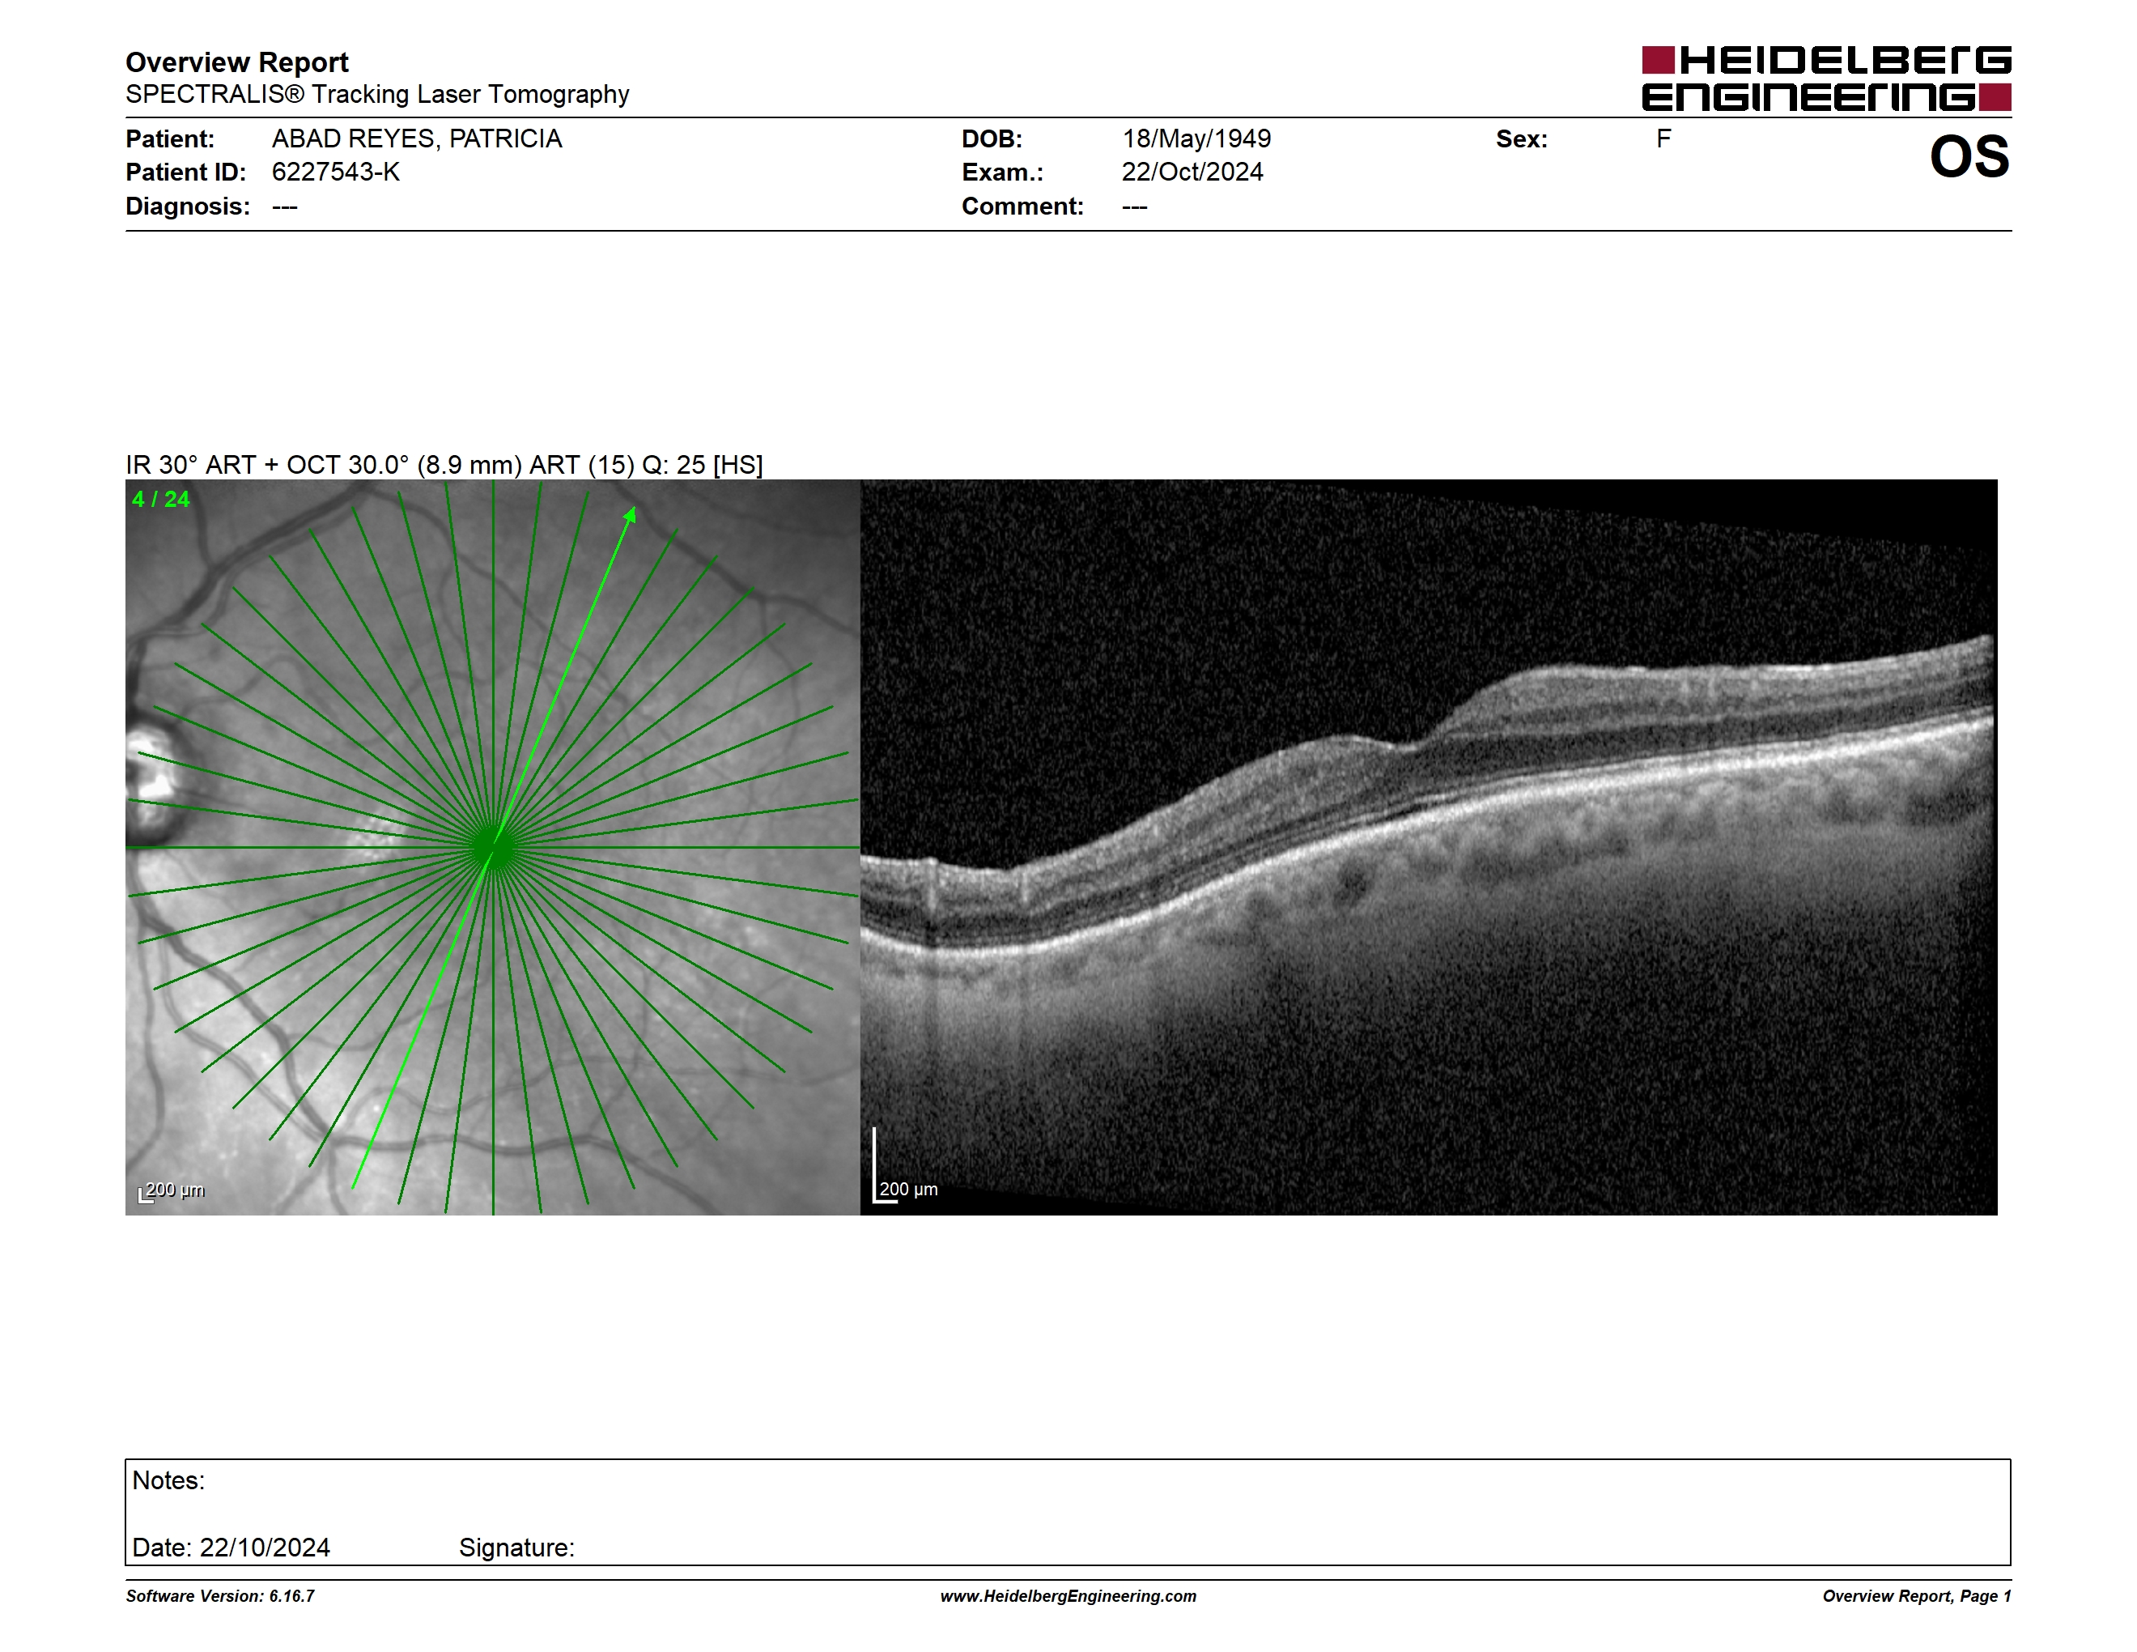Click the 'Patient ID:' label
The image size is (2137, 1652).
click(186, 172)
